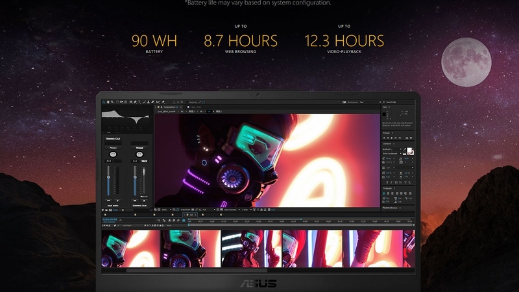Select the first filmstrip thumbnail in timeline
The height and width of the screenshot is (292, 519).
coord(130,247)
